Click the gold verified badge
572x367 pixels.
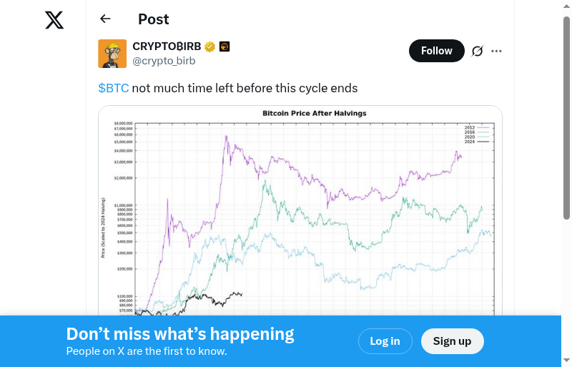click(210, 47)
